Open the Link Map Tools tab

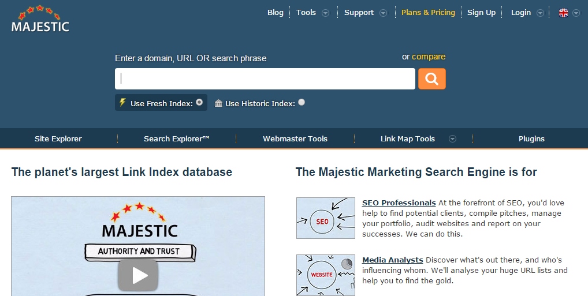pos(408,138)
